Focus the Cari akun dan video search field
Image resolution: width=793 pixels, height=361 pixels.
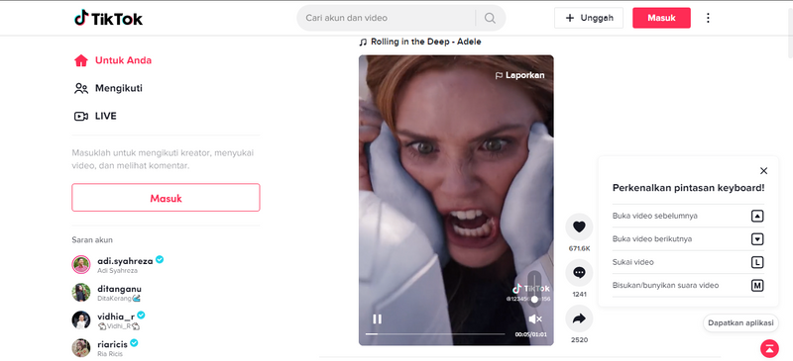[x=387, y=18]
